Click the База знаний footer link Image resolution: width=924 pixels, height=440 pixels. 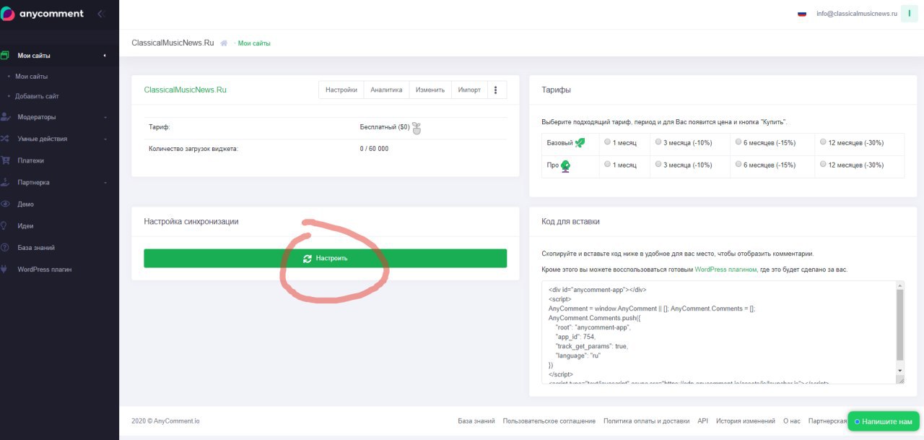tap(476, 420)
